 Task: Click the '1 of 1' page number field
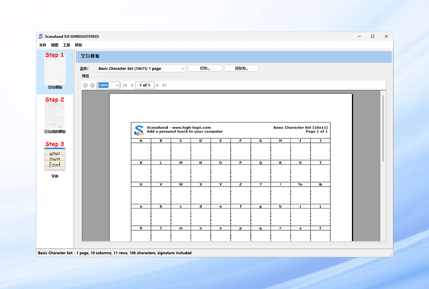click(145, 85)
